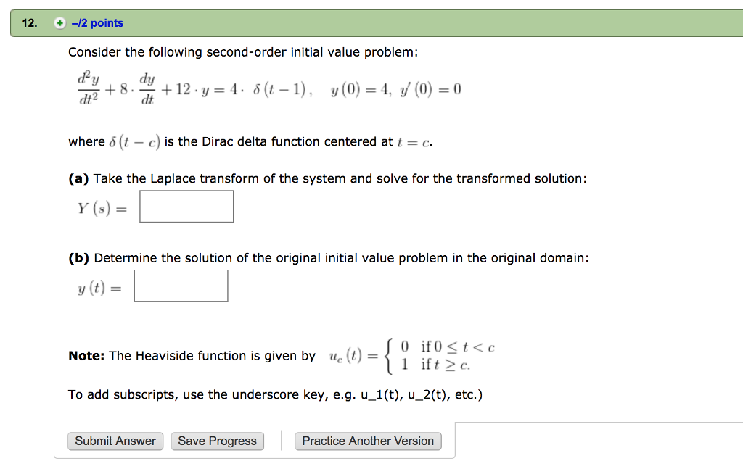743x469 pixels.
Task: Select the y(t) answer input field
Action: (x=181, y=285)
